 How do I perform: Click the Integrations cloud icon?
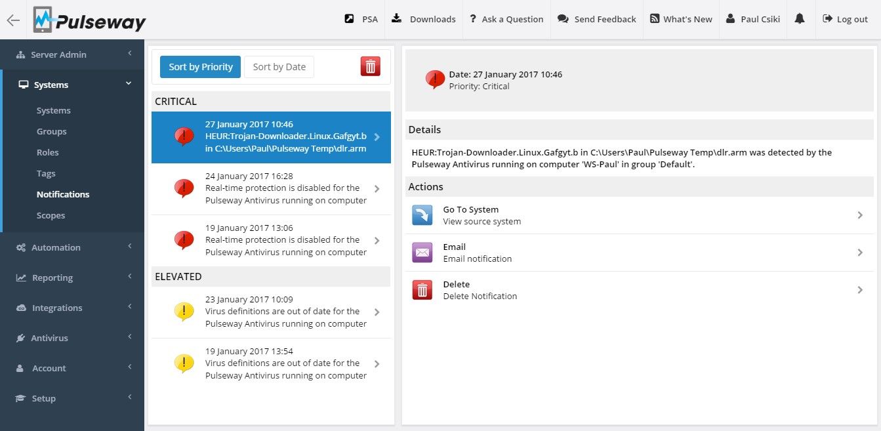tap(21, 308)
